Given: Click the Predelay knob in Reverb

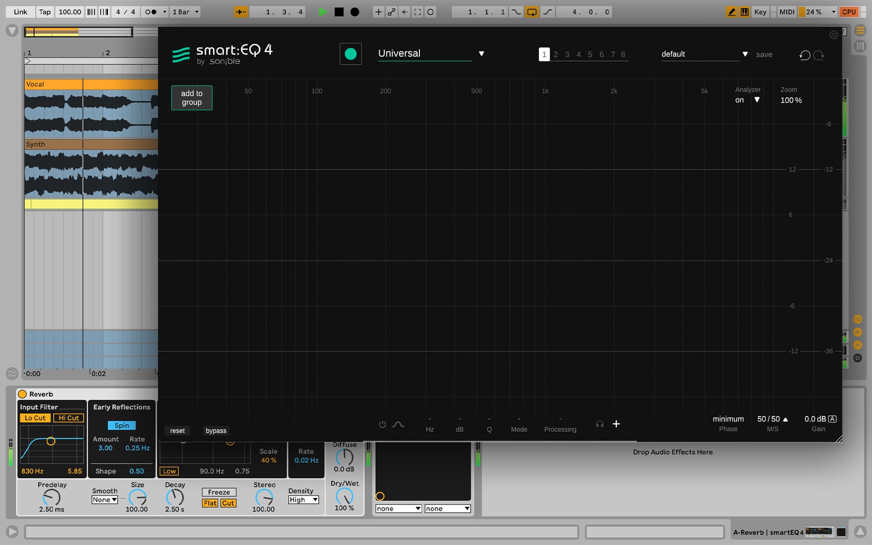Looking at the screenshot, I should [x=52, y=497].
